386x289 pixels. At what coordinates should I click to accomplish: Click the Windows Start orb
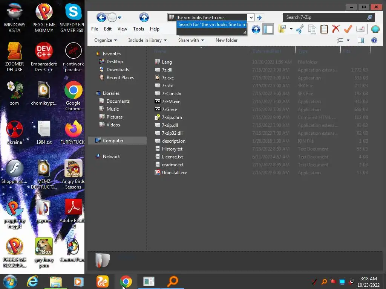coord(10,281)
